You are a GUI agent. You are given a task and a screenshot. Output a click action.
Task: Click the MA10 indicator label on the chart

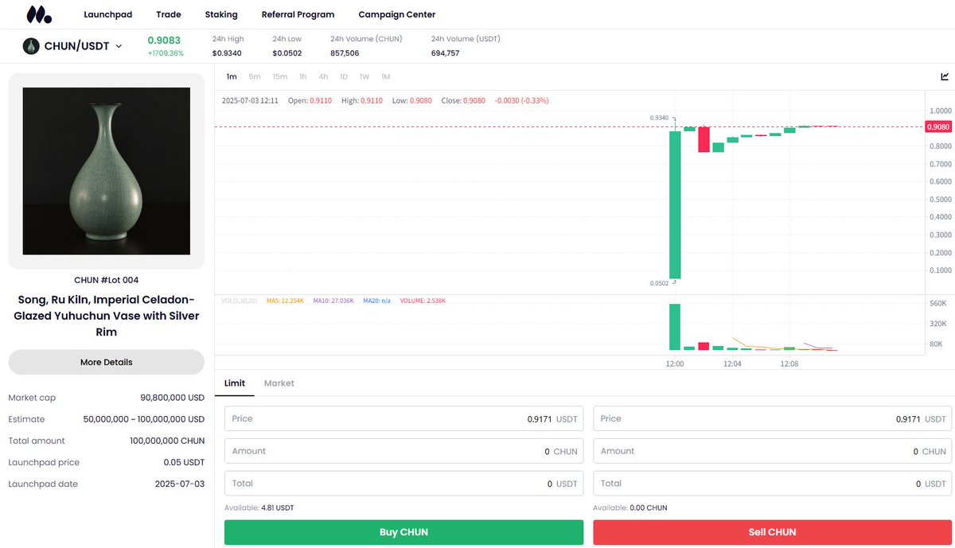pyautogui.click(x=333, y=301)
